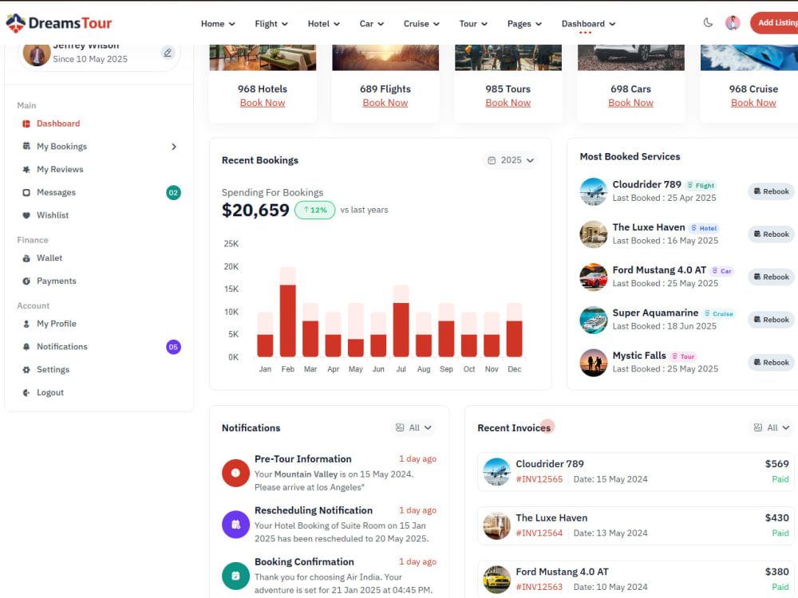Click yellow Ford Mustang invoice thumbnail
The image size is (798, 598).
tap(496, 580)
